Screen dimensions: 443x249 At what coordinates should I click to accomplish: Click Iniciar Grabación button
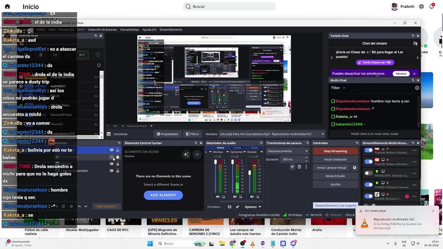(335, 159)
